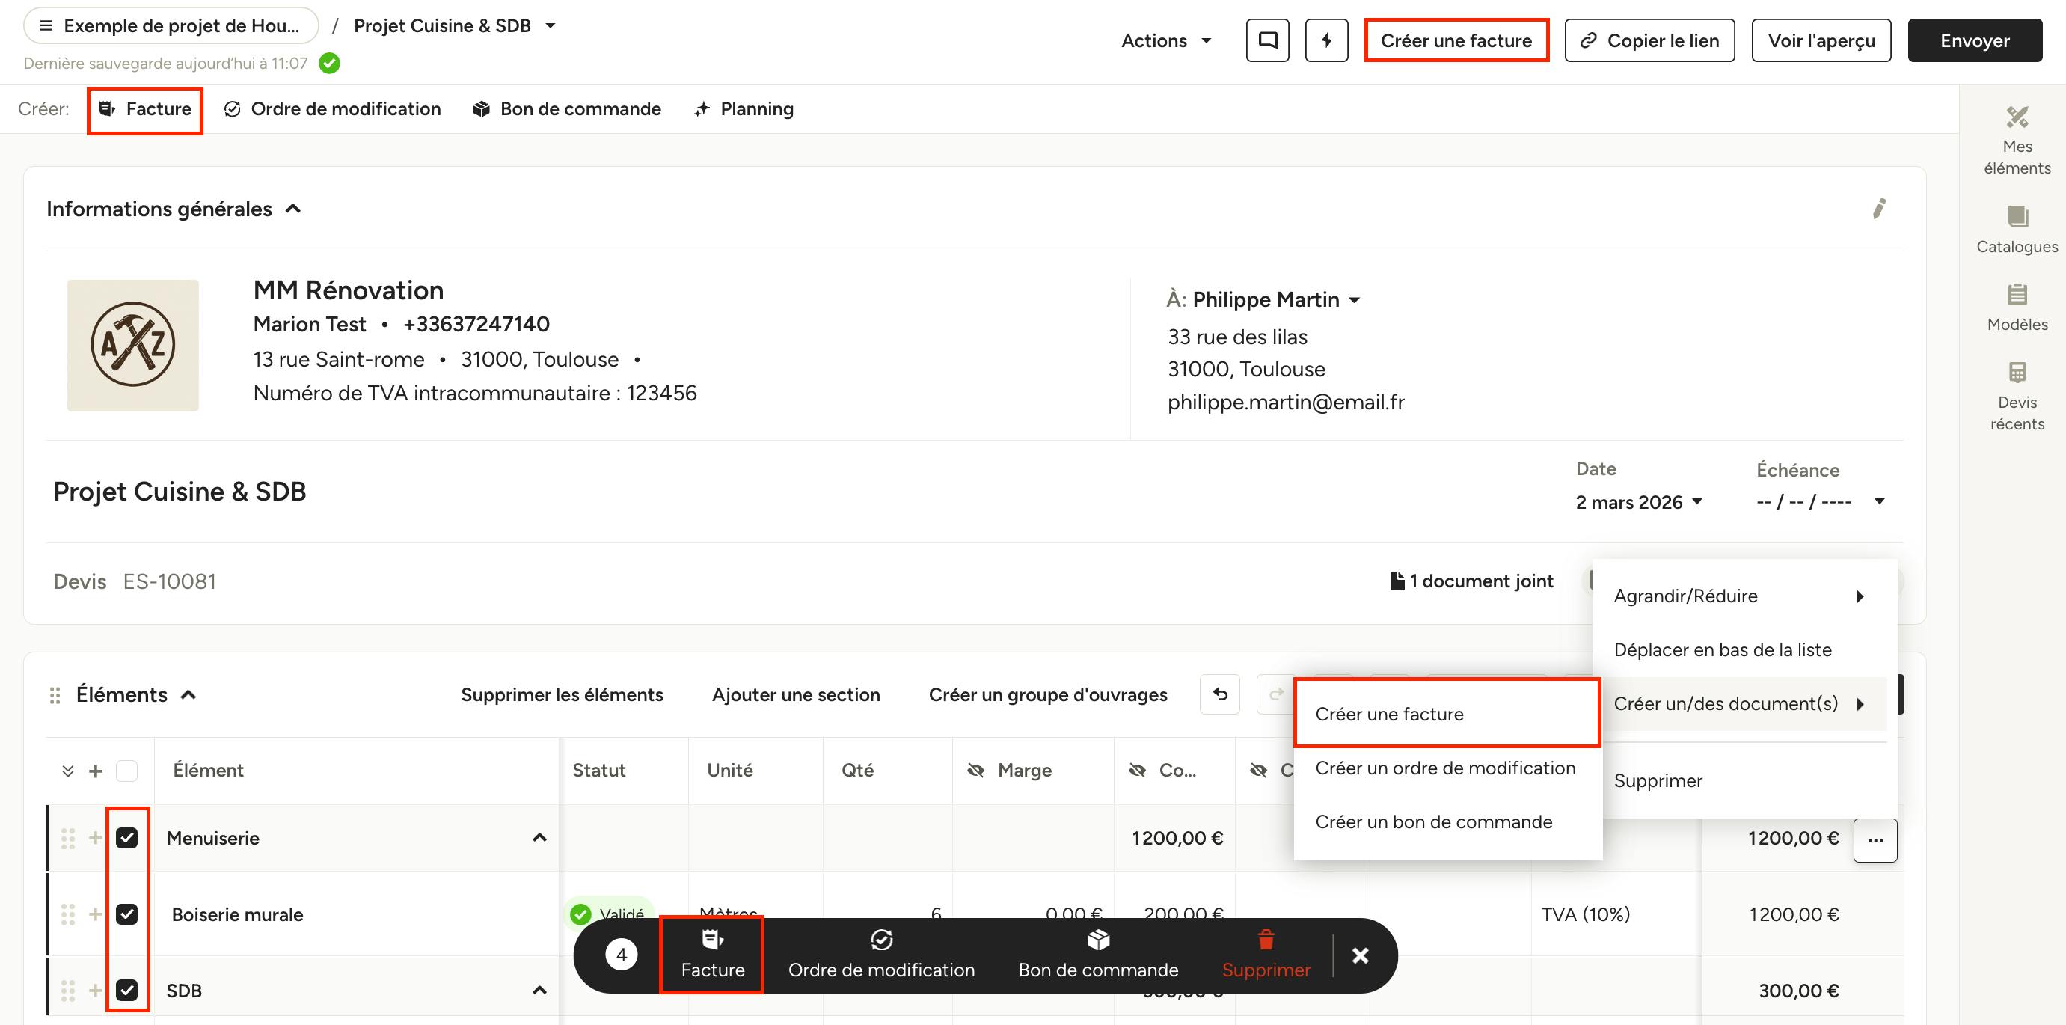The height and width of the screenshot is (1025, 2066).
Task: Click the drag handle beside Éléments heading
Action: pyautogui.click(x=55, y=694)
